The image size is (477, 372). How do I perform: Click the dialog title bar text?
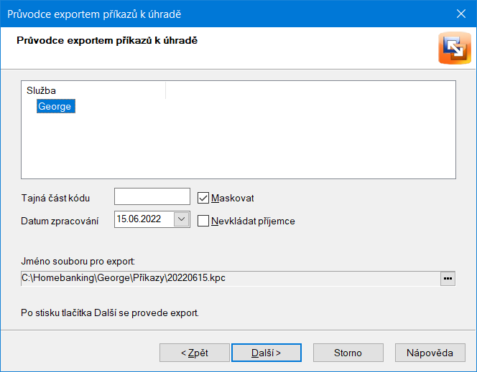[94, 14]
